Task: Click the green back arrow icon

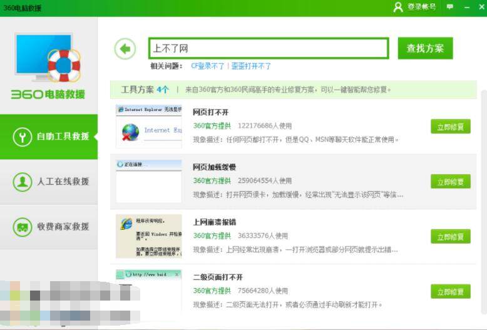Action: 125,49
